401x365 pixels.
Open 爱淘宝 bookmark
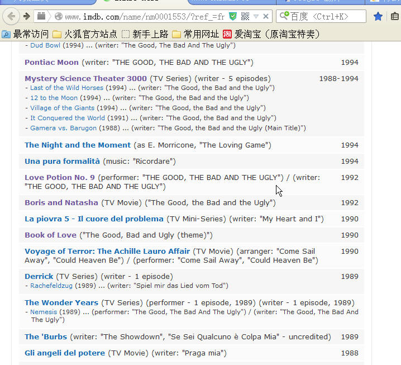point(271,34)
